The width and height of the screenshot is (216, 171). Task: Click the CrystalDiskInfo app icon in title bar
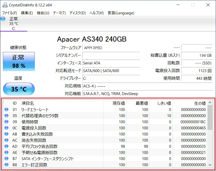5,5
